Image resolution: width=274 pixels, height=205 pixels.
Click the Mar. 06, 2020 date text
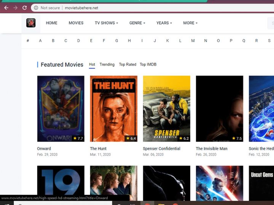point(153,155)
